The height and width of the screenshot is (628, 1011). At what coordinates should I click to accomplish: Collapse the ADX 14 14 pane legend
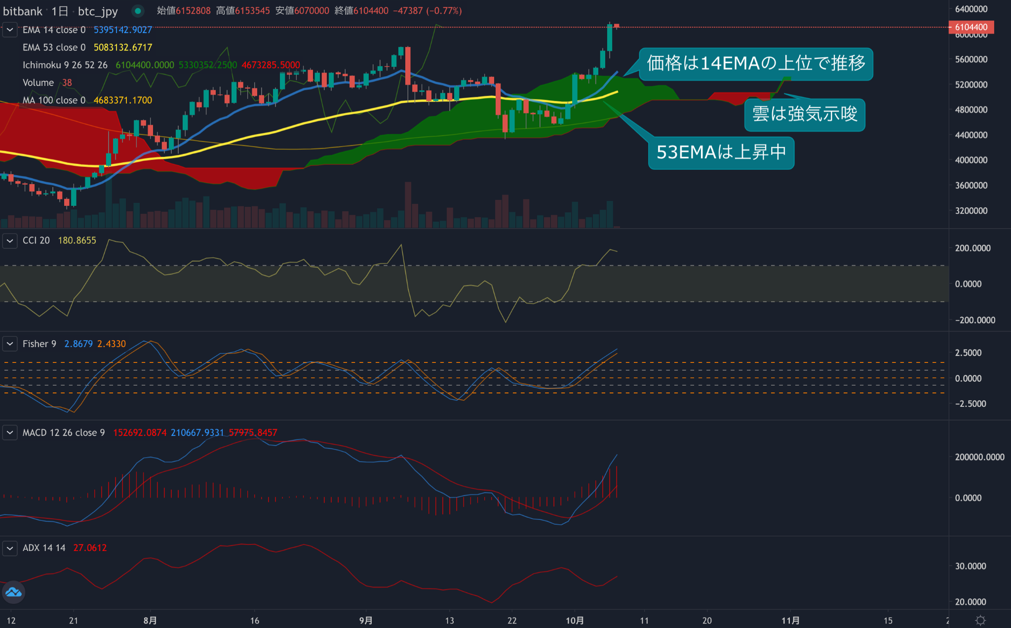tap(10, 548)
